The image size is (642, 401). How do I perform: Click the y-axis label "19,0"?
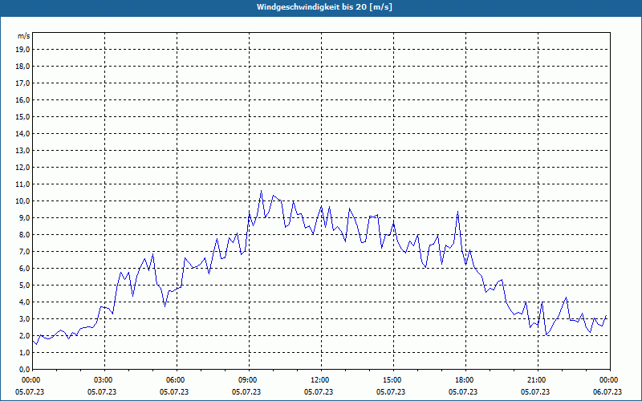(x=22, y=50)
